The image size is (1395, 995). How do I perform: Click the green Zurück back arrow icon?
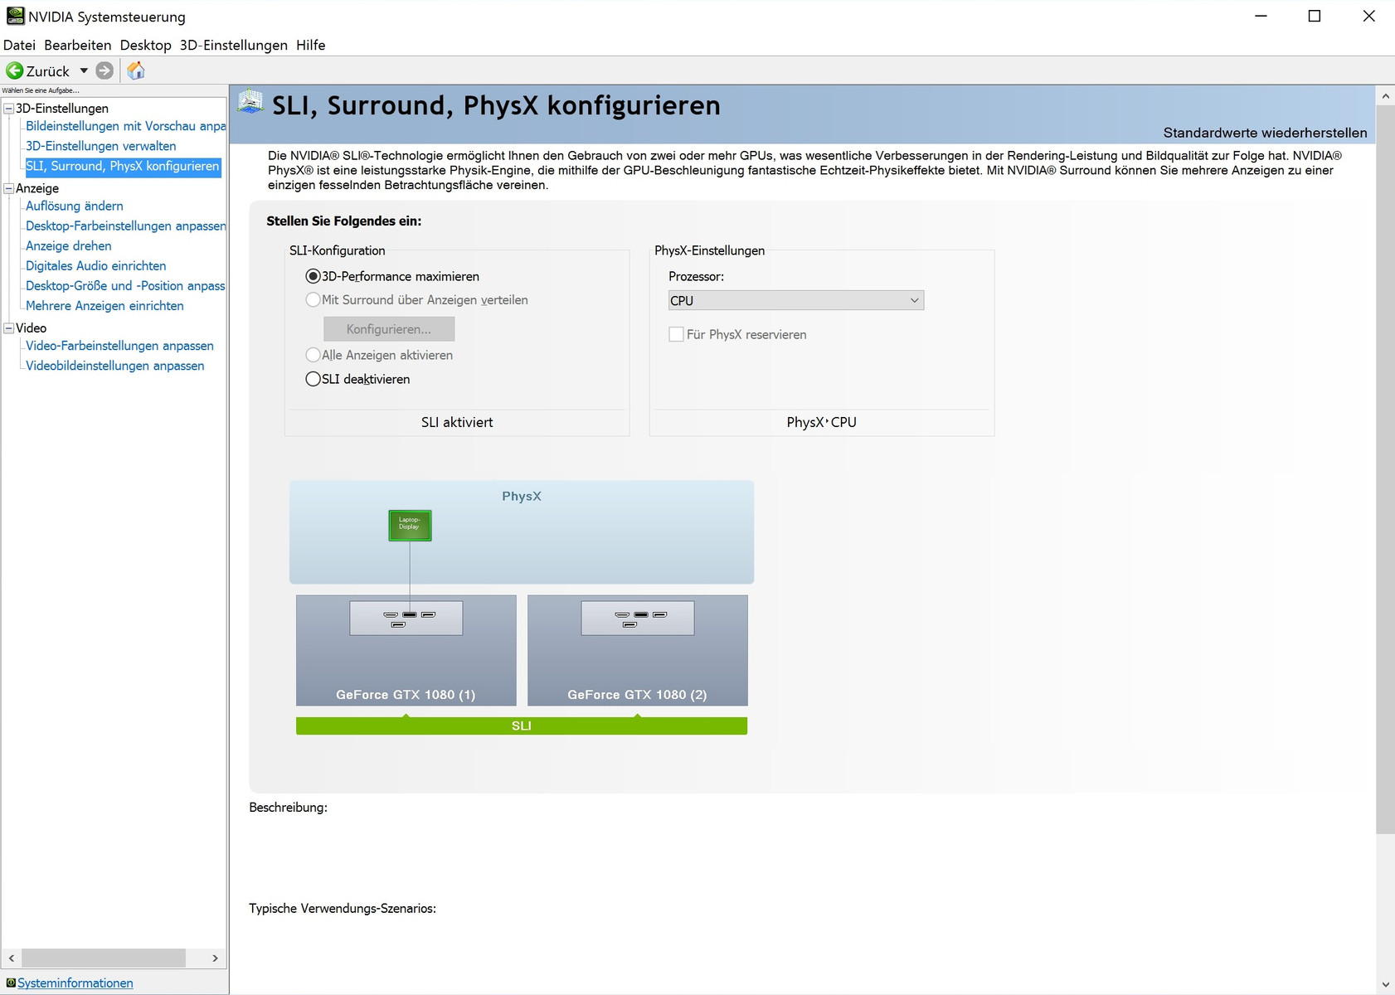click(14, 70)
